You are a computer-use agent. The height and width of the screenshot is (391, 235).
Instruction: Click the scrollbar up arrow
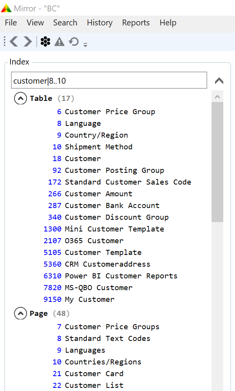click(217, 97)
